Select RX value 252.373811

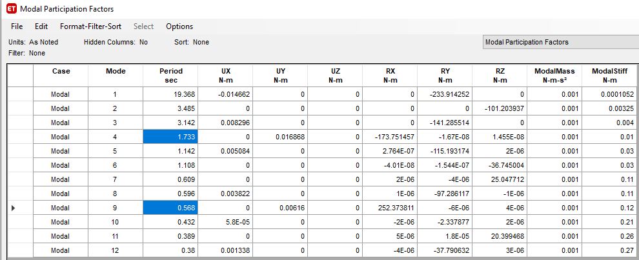[390, 208]
